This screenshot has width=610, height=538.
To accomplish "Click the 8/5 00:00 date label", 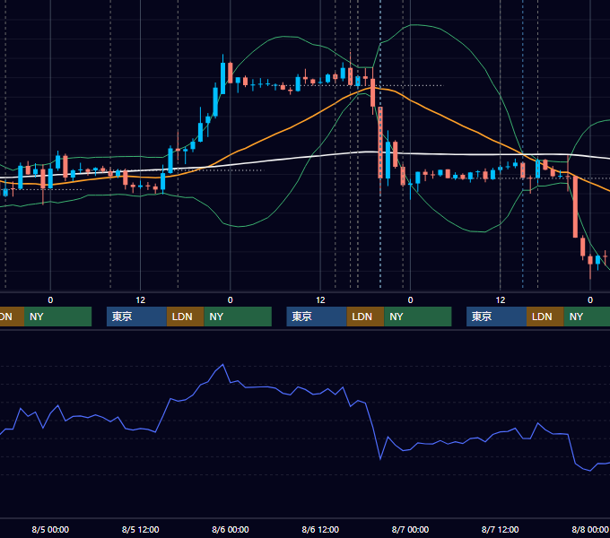I will pyautogui.click(x=50, y=529).
